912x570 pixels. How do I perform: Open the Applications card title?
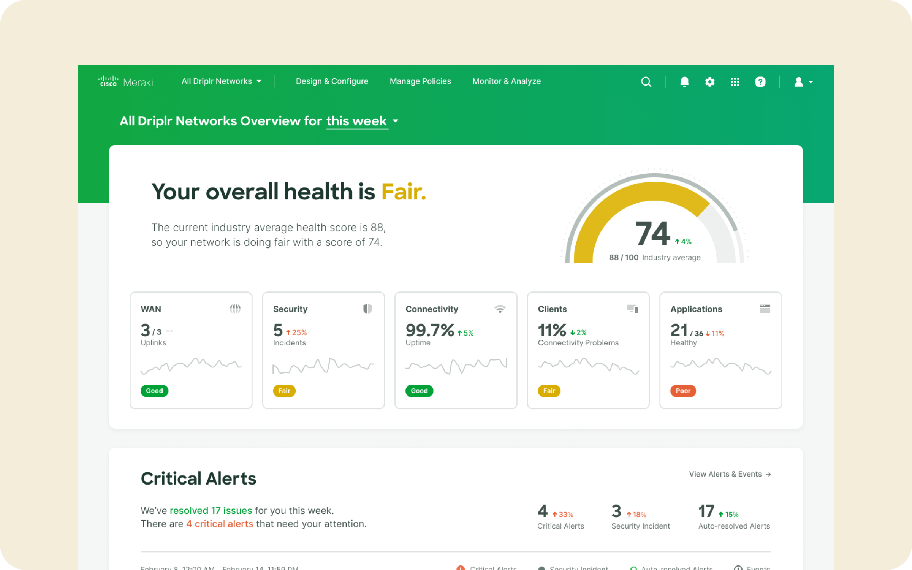click(x=696, y=309)
